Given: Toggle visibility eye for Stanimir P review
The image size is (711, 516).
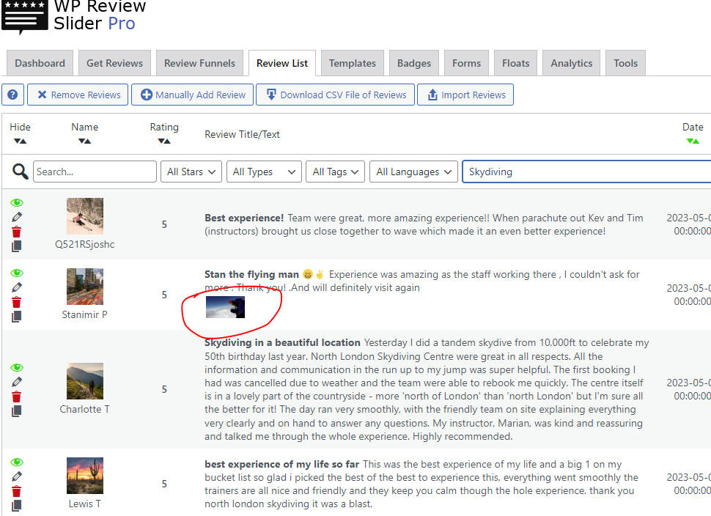Looking at the screenshot, I should (x=17, y=273).
